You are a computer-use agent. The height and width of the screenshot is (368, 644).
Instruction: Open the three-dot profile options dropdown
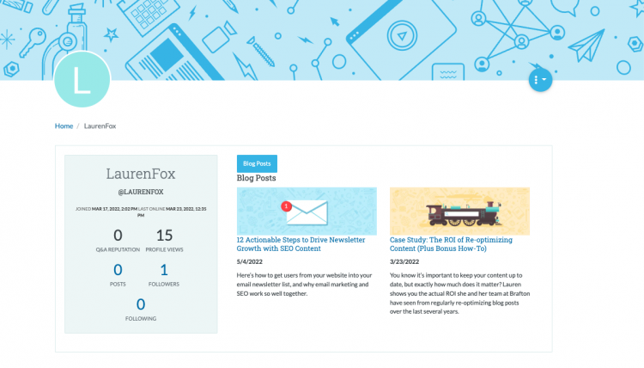pyautogui.click(x=540, y=80)
